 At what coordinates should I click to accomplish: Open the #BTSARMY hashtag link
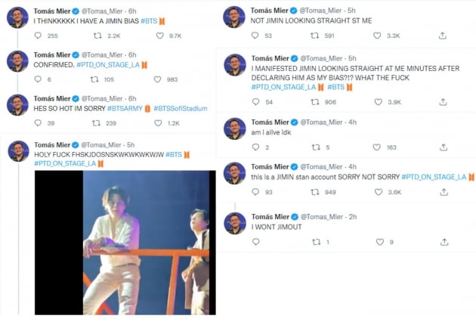click(x=125, y=108)
